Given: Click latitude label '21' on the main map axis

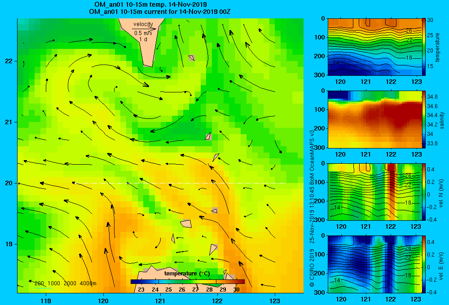Looking at the screenshot, I should coord(9,122).
